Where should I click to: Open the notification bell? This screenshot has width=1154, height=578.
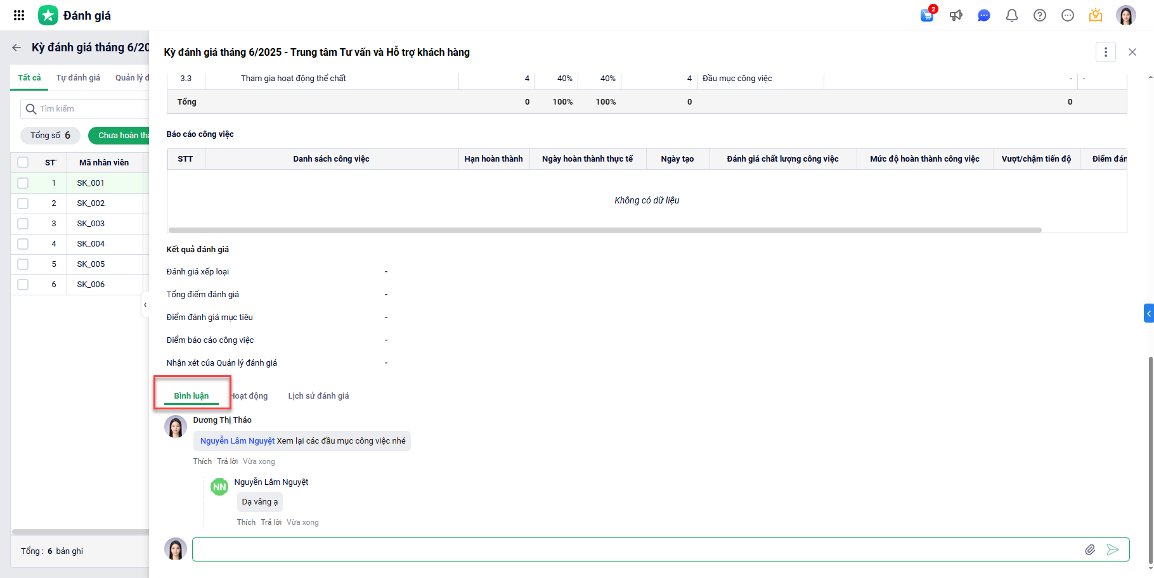(1011, 15)
